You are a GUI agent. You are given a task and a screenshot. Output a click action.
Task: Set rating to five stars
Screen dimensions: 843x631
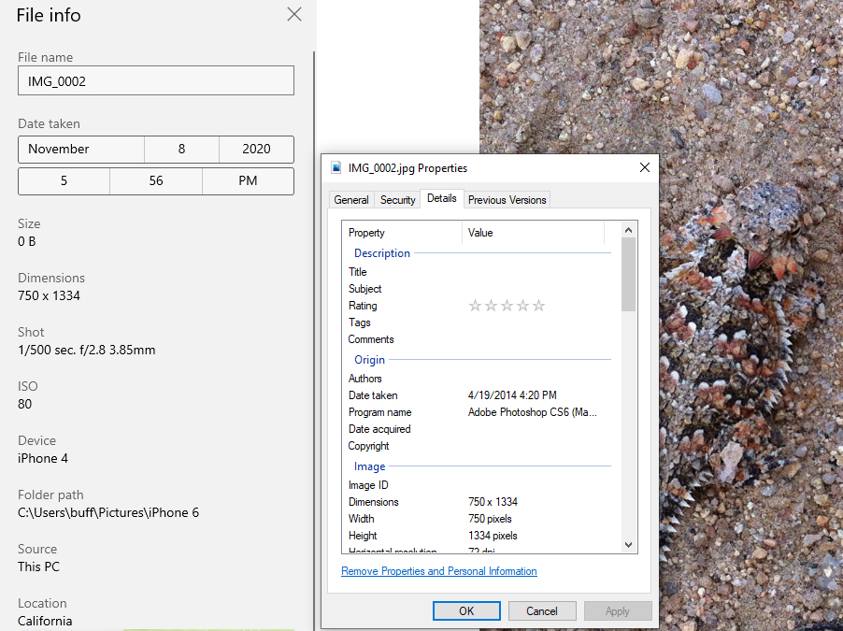point(538,306)
